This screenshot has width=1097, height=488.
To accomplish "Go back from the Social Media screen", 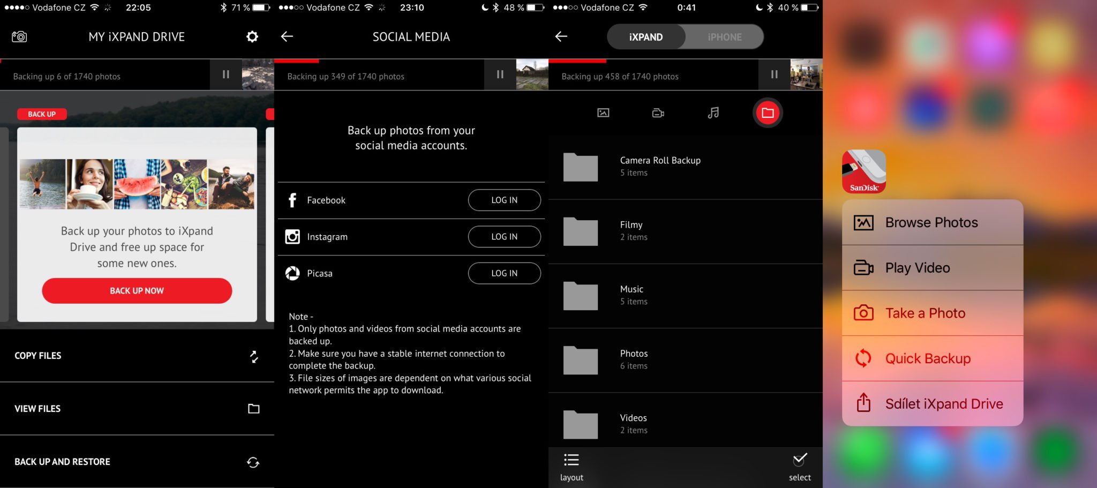I will 287,36.
